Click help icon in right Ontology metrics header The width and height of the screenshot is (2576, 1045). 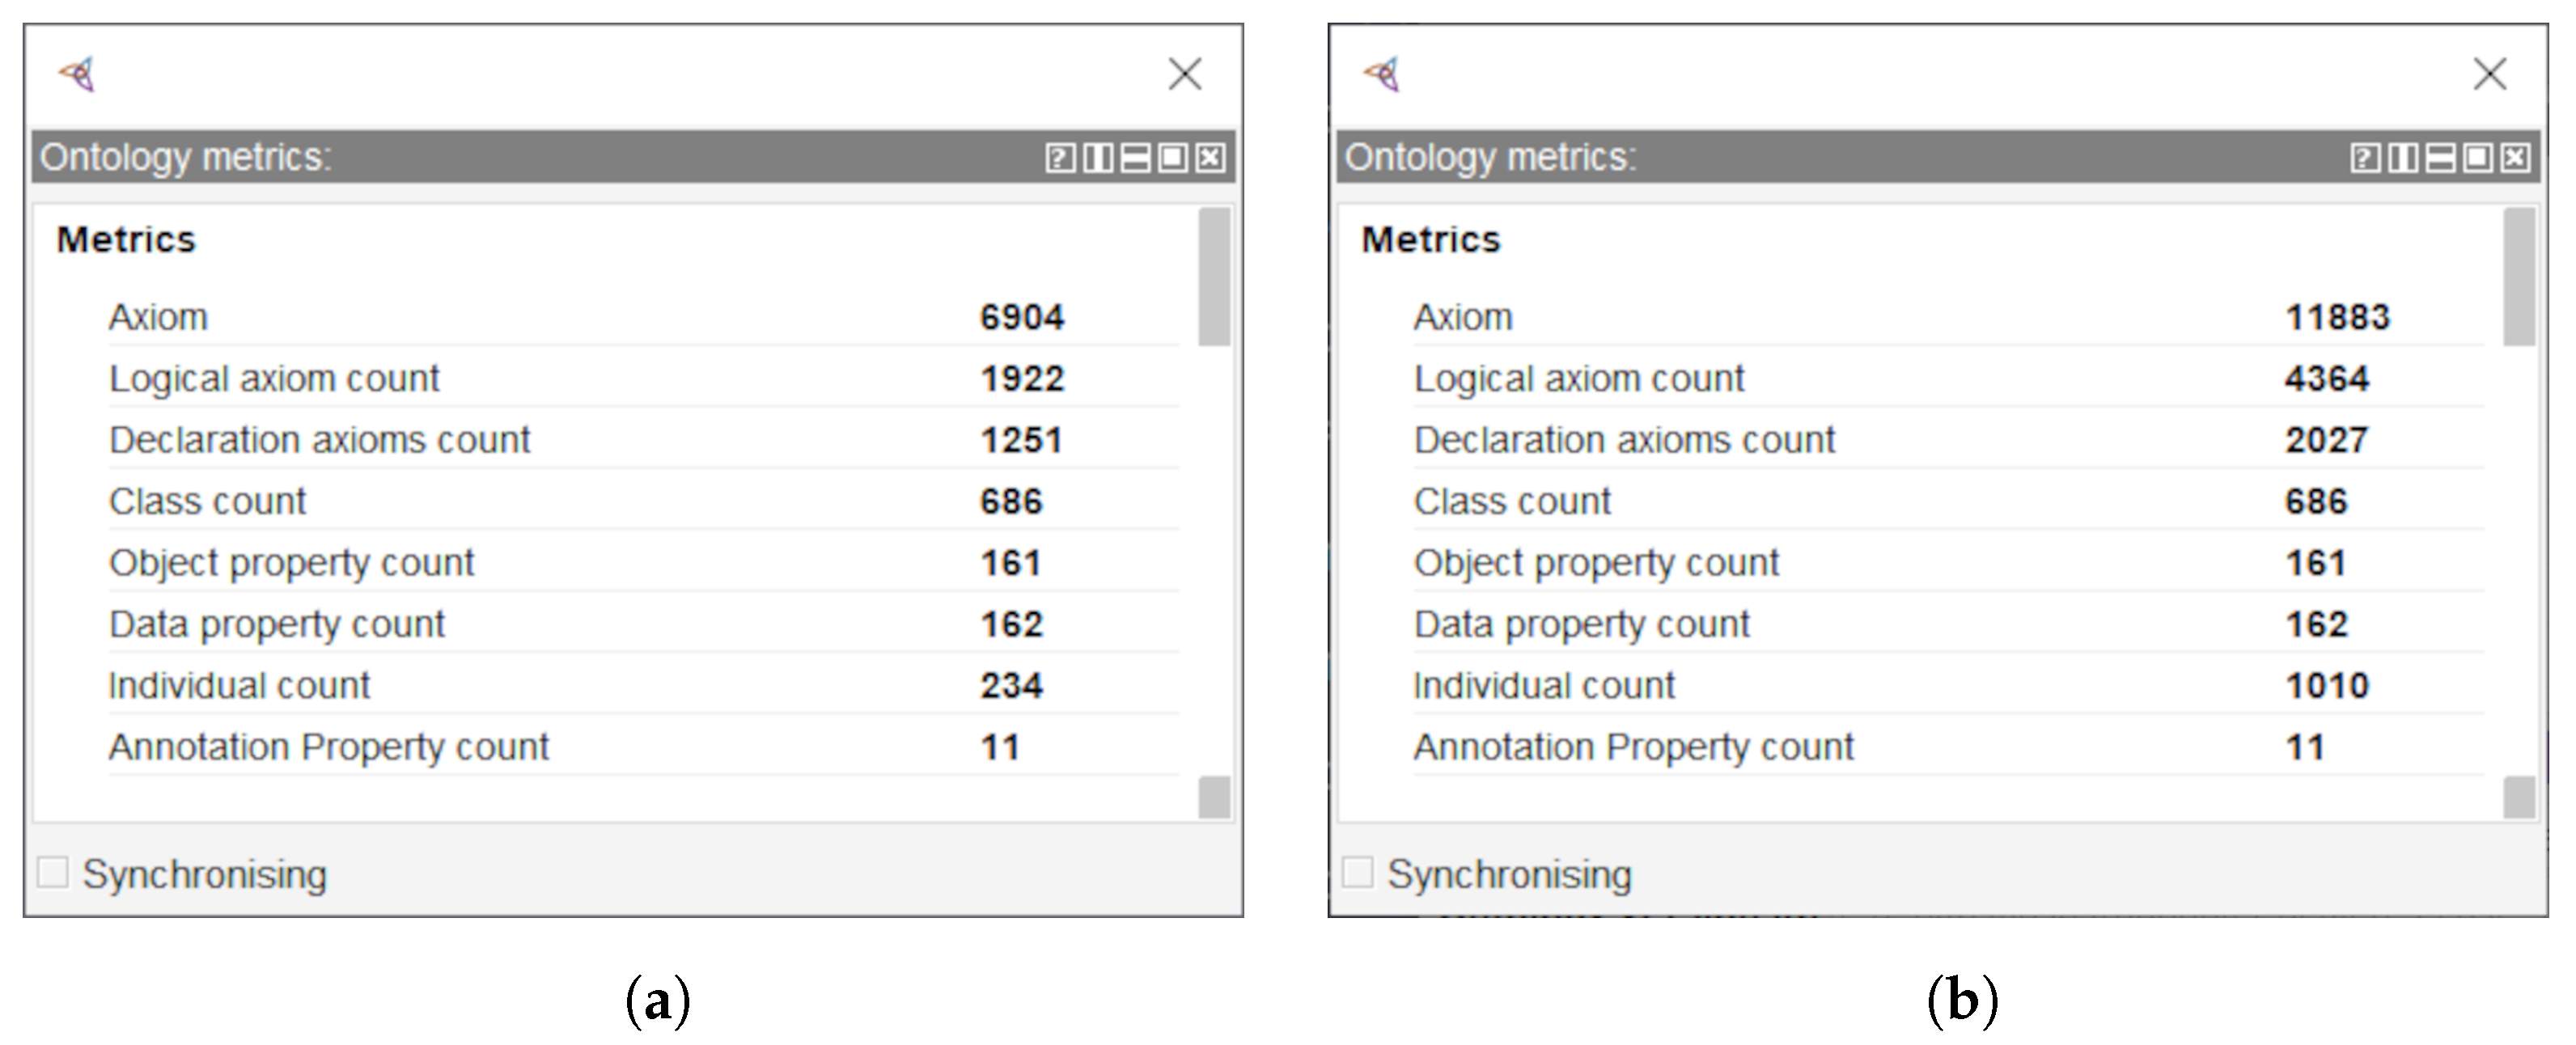2365,158
